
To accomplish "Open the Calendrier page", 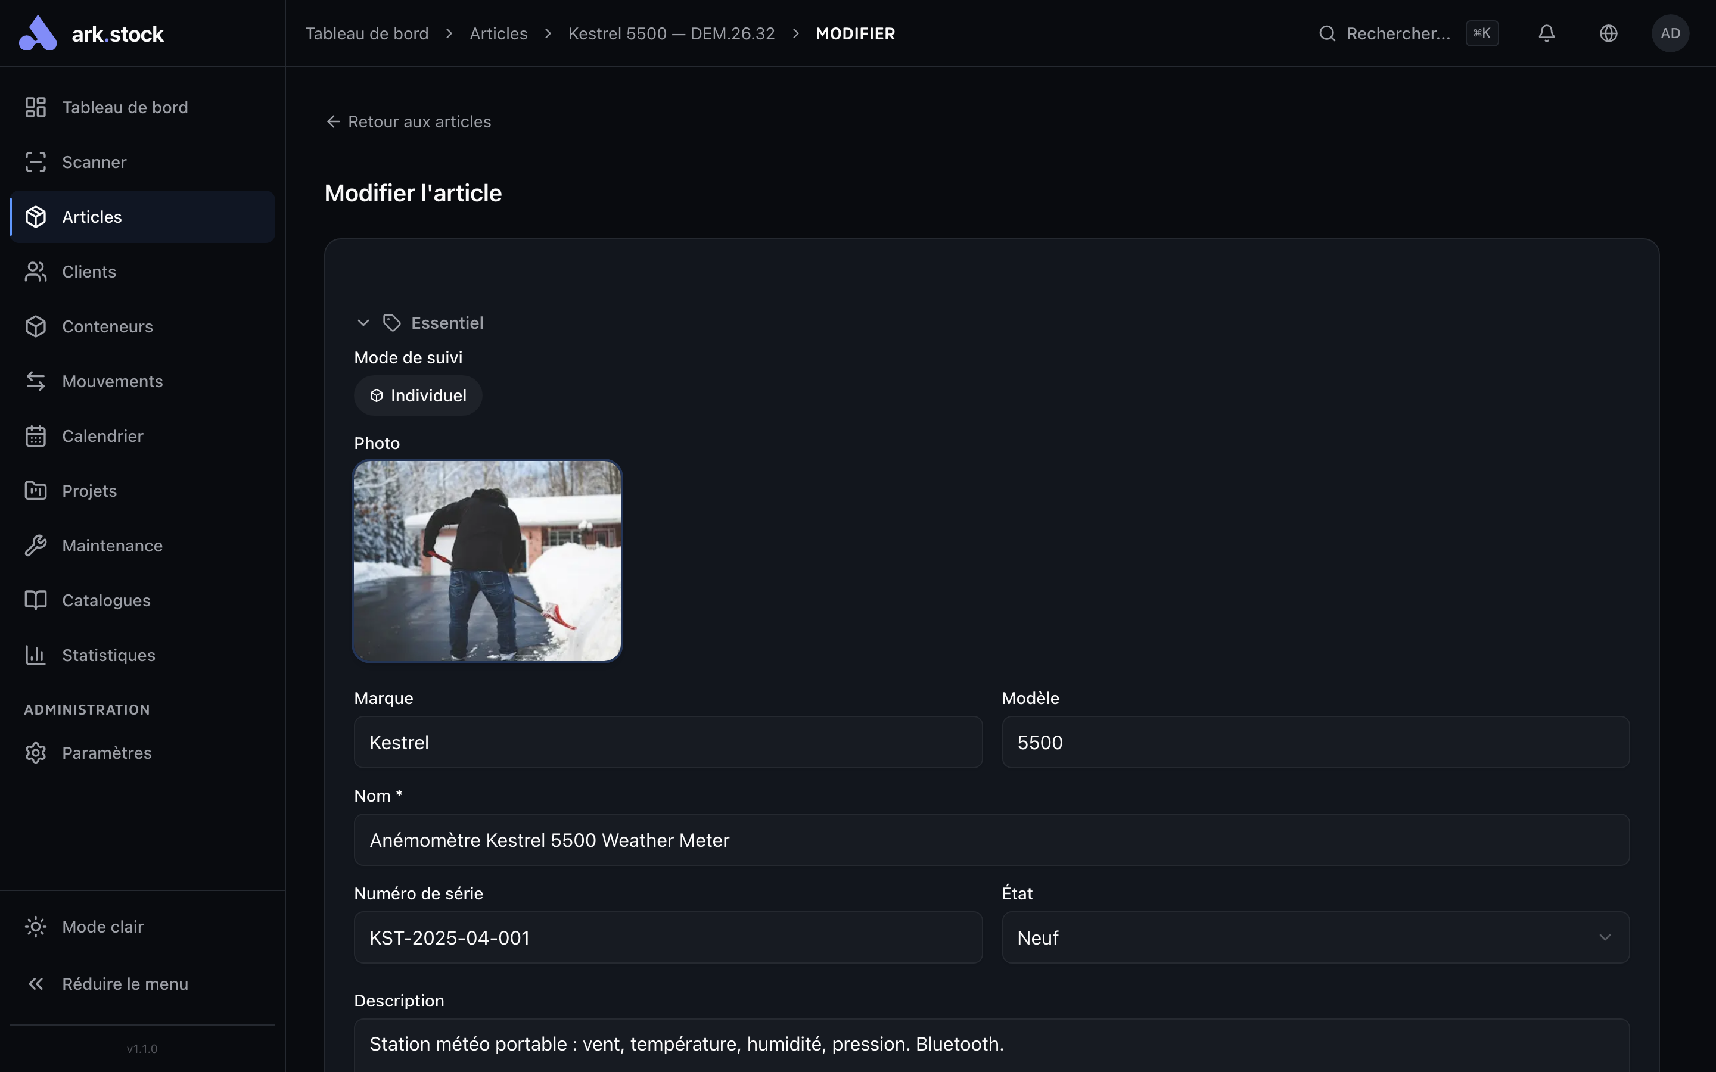I will pyautogui.click(x=142, y=436).
